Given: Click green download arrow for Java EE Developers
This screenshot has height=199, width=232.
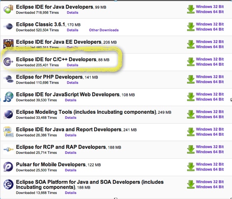Looking at the screenshot, I should pos(191,44).
